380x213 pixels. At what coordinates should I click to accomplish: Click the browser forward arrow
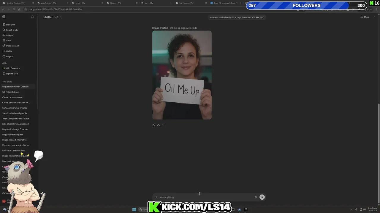click(9, 9)
